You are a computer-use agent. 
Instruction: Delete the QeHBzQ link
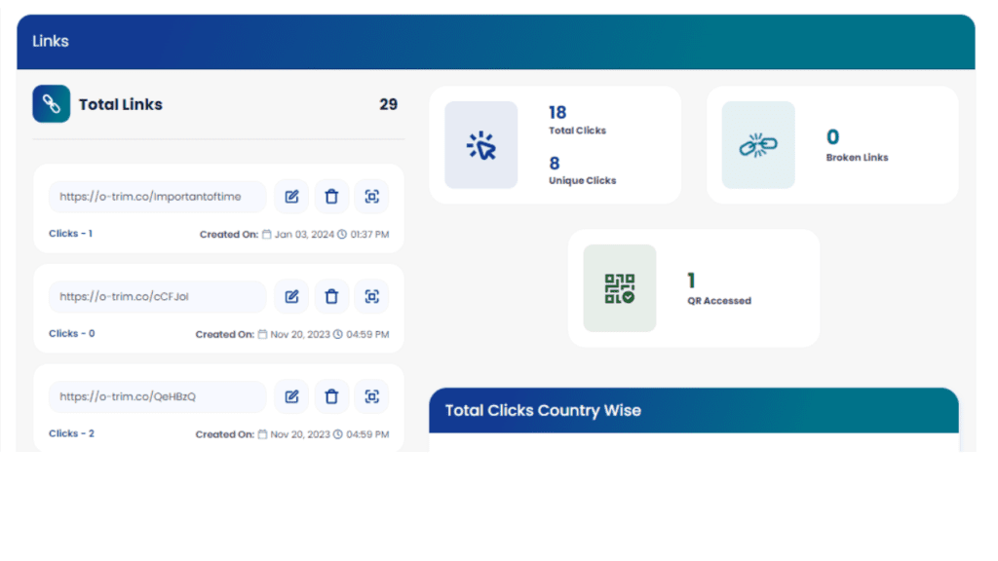click(331, 396)
